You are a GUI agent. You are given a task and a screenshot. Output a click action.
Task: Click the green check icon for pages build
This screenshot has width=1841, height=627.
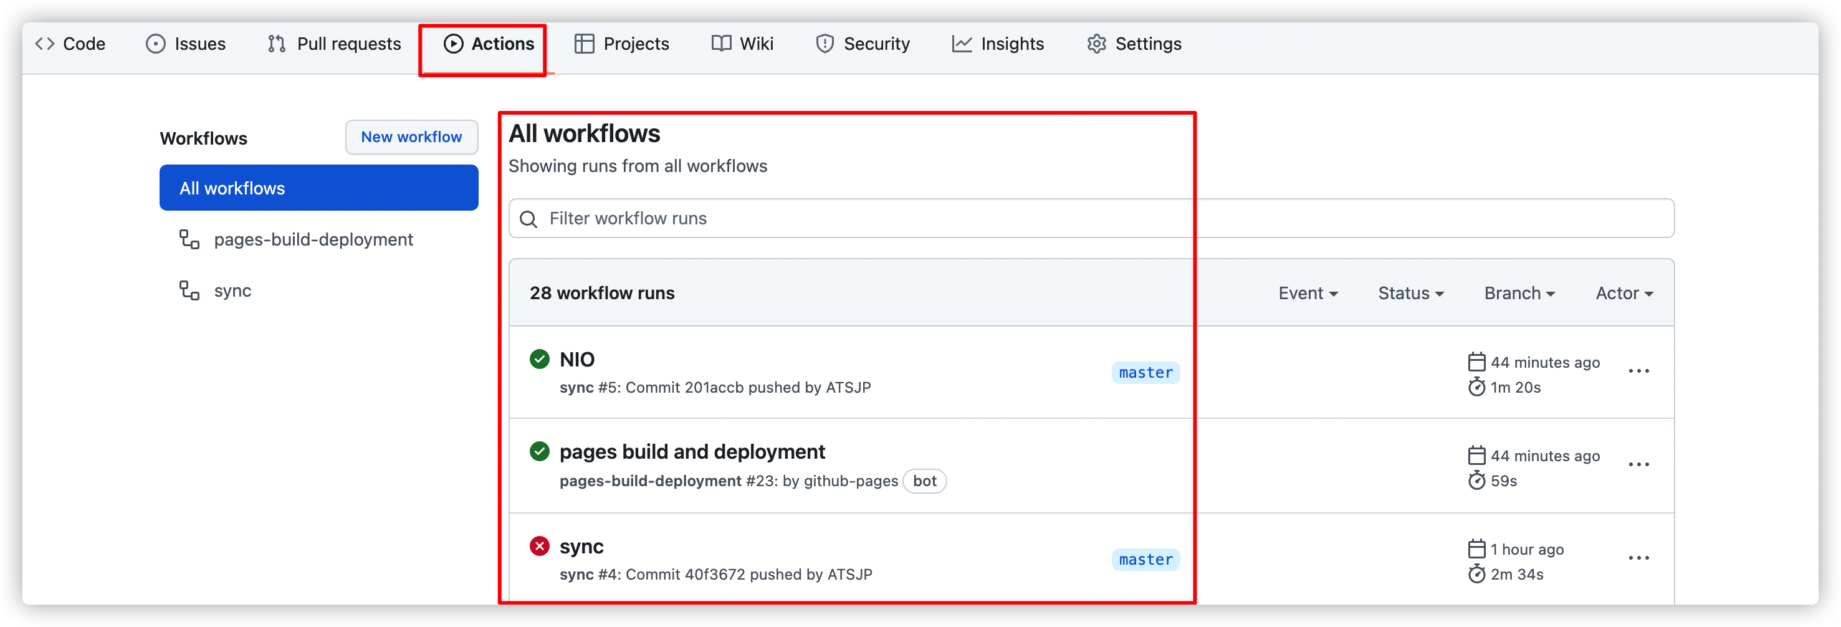[540, 451]
